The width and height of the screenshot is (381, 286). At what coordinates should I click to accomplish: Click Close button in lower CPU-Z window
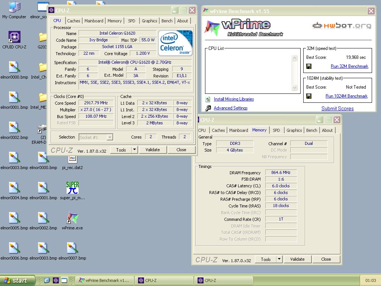click(x=326, y=259)
